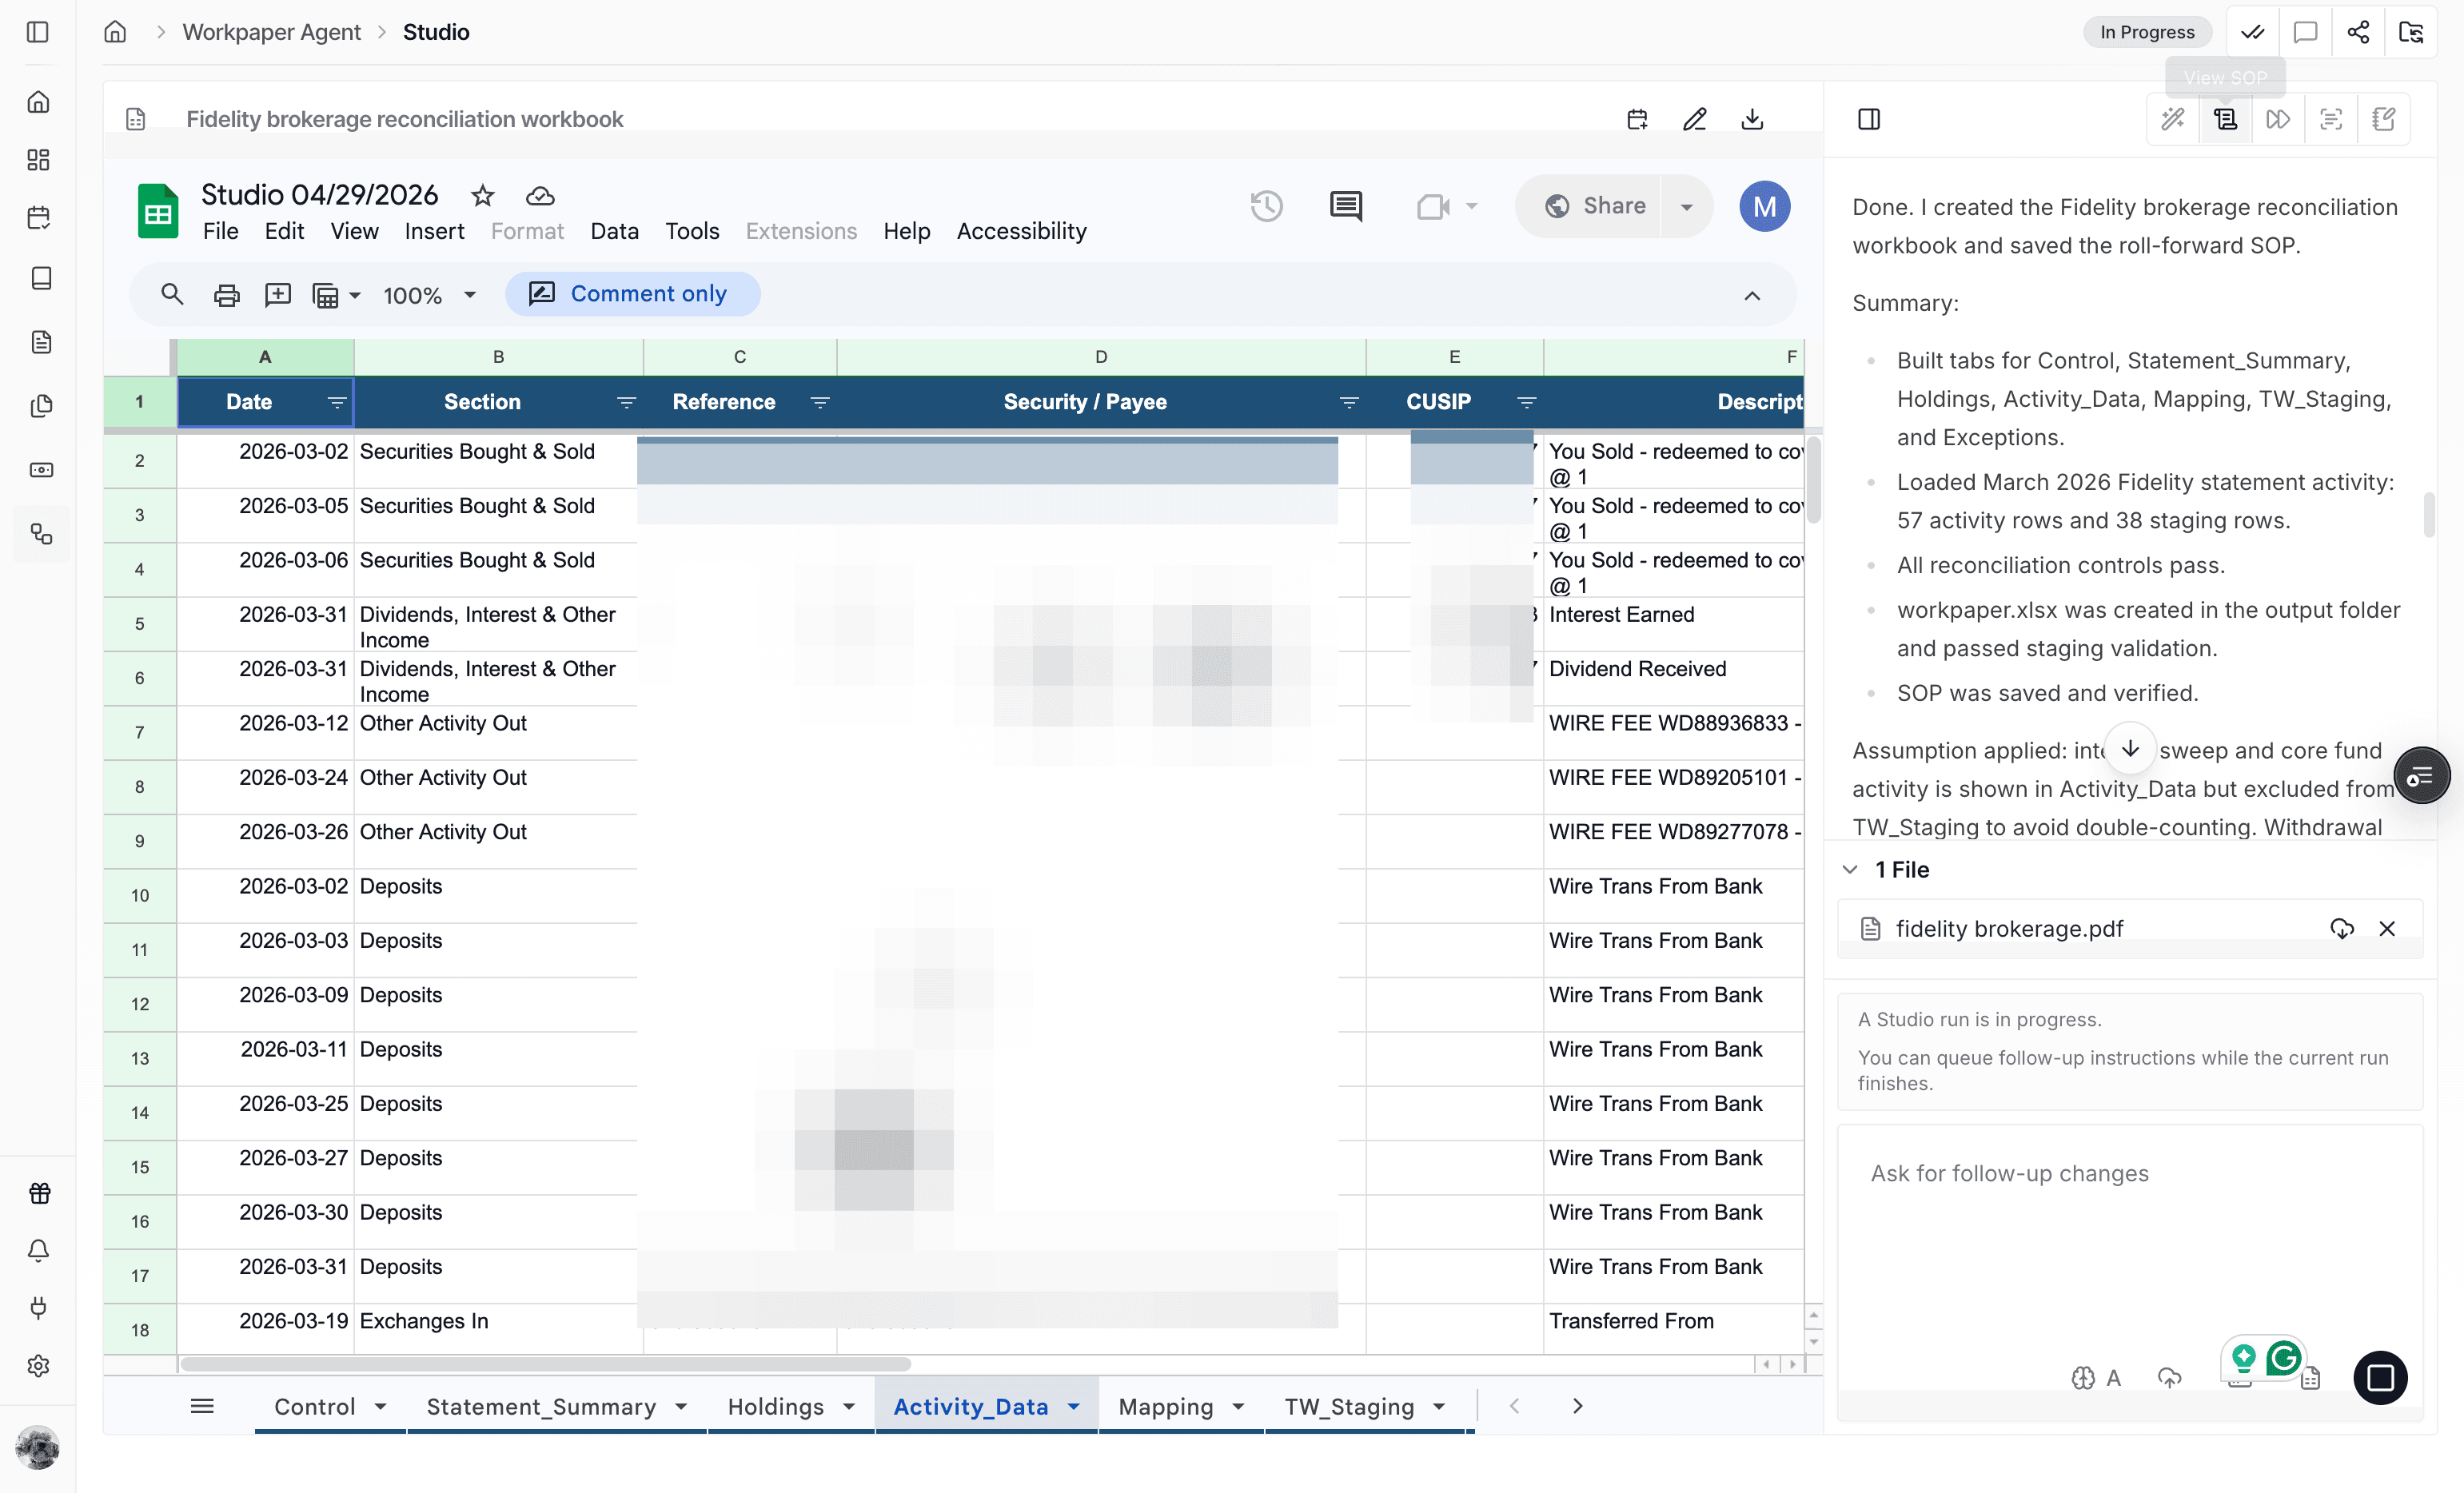Open the sheet comments icon

tap(1346, 206)
